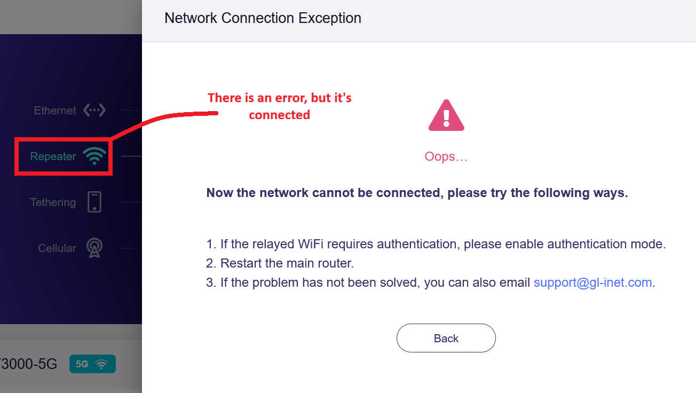Click the Cellular antenna icon
Viewport: 696px width, 393px height.
click(94, 248)
